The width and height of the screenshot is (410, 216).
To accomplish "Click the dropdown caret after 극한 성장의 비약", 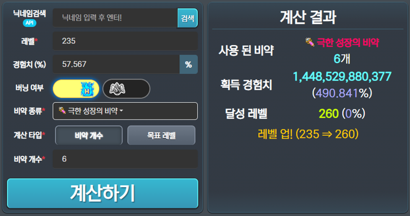I will tap(121, 111).
